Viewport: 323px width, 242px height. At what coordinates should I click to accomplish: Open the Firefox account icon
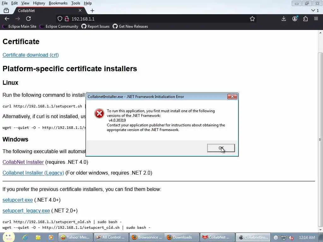[295, 19]
